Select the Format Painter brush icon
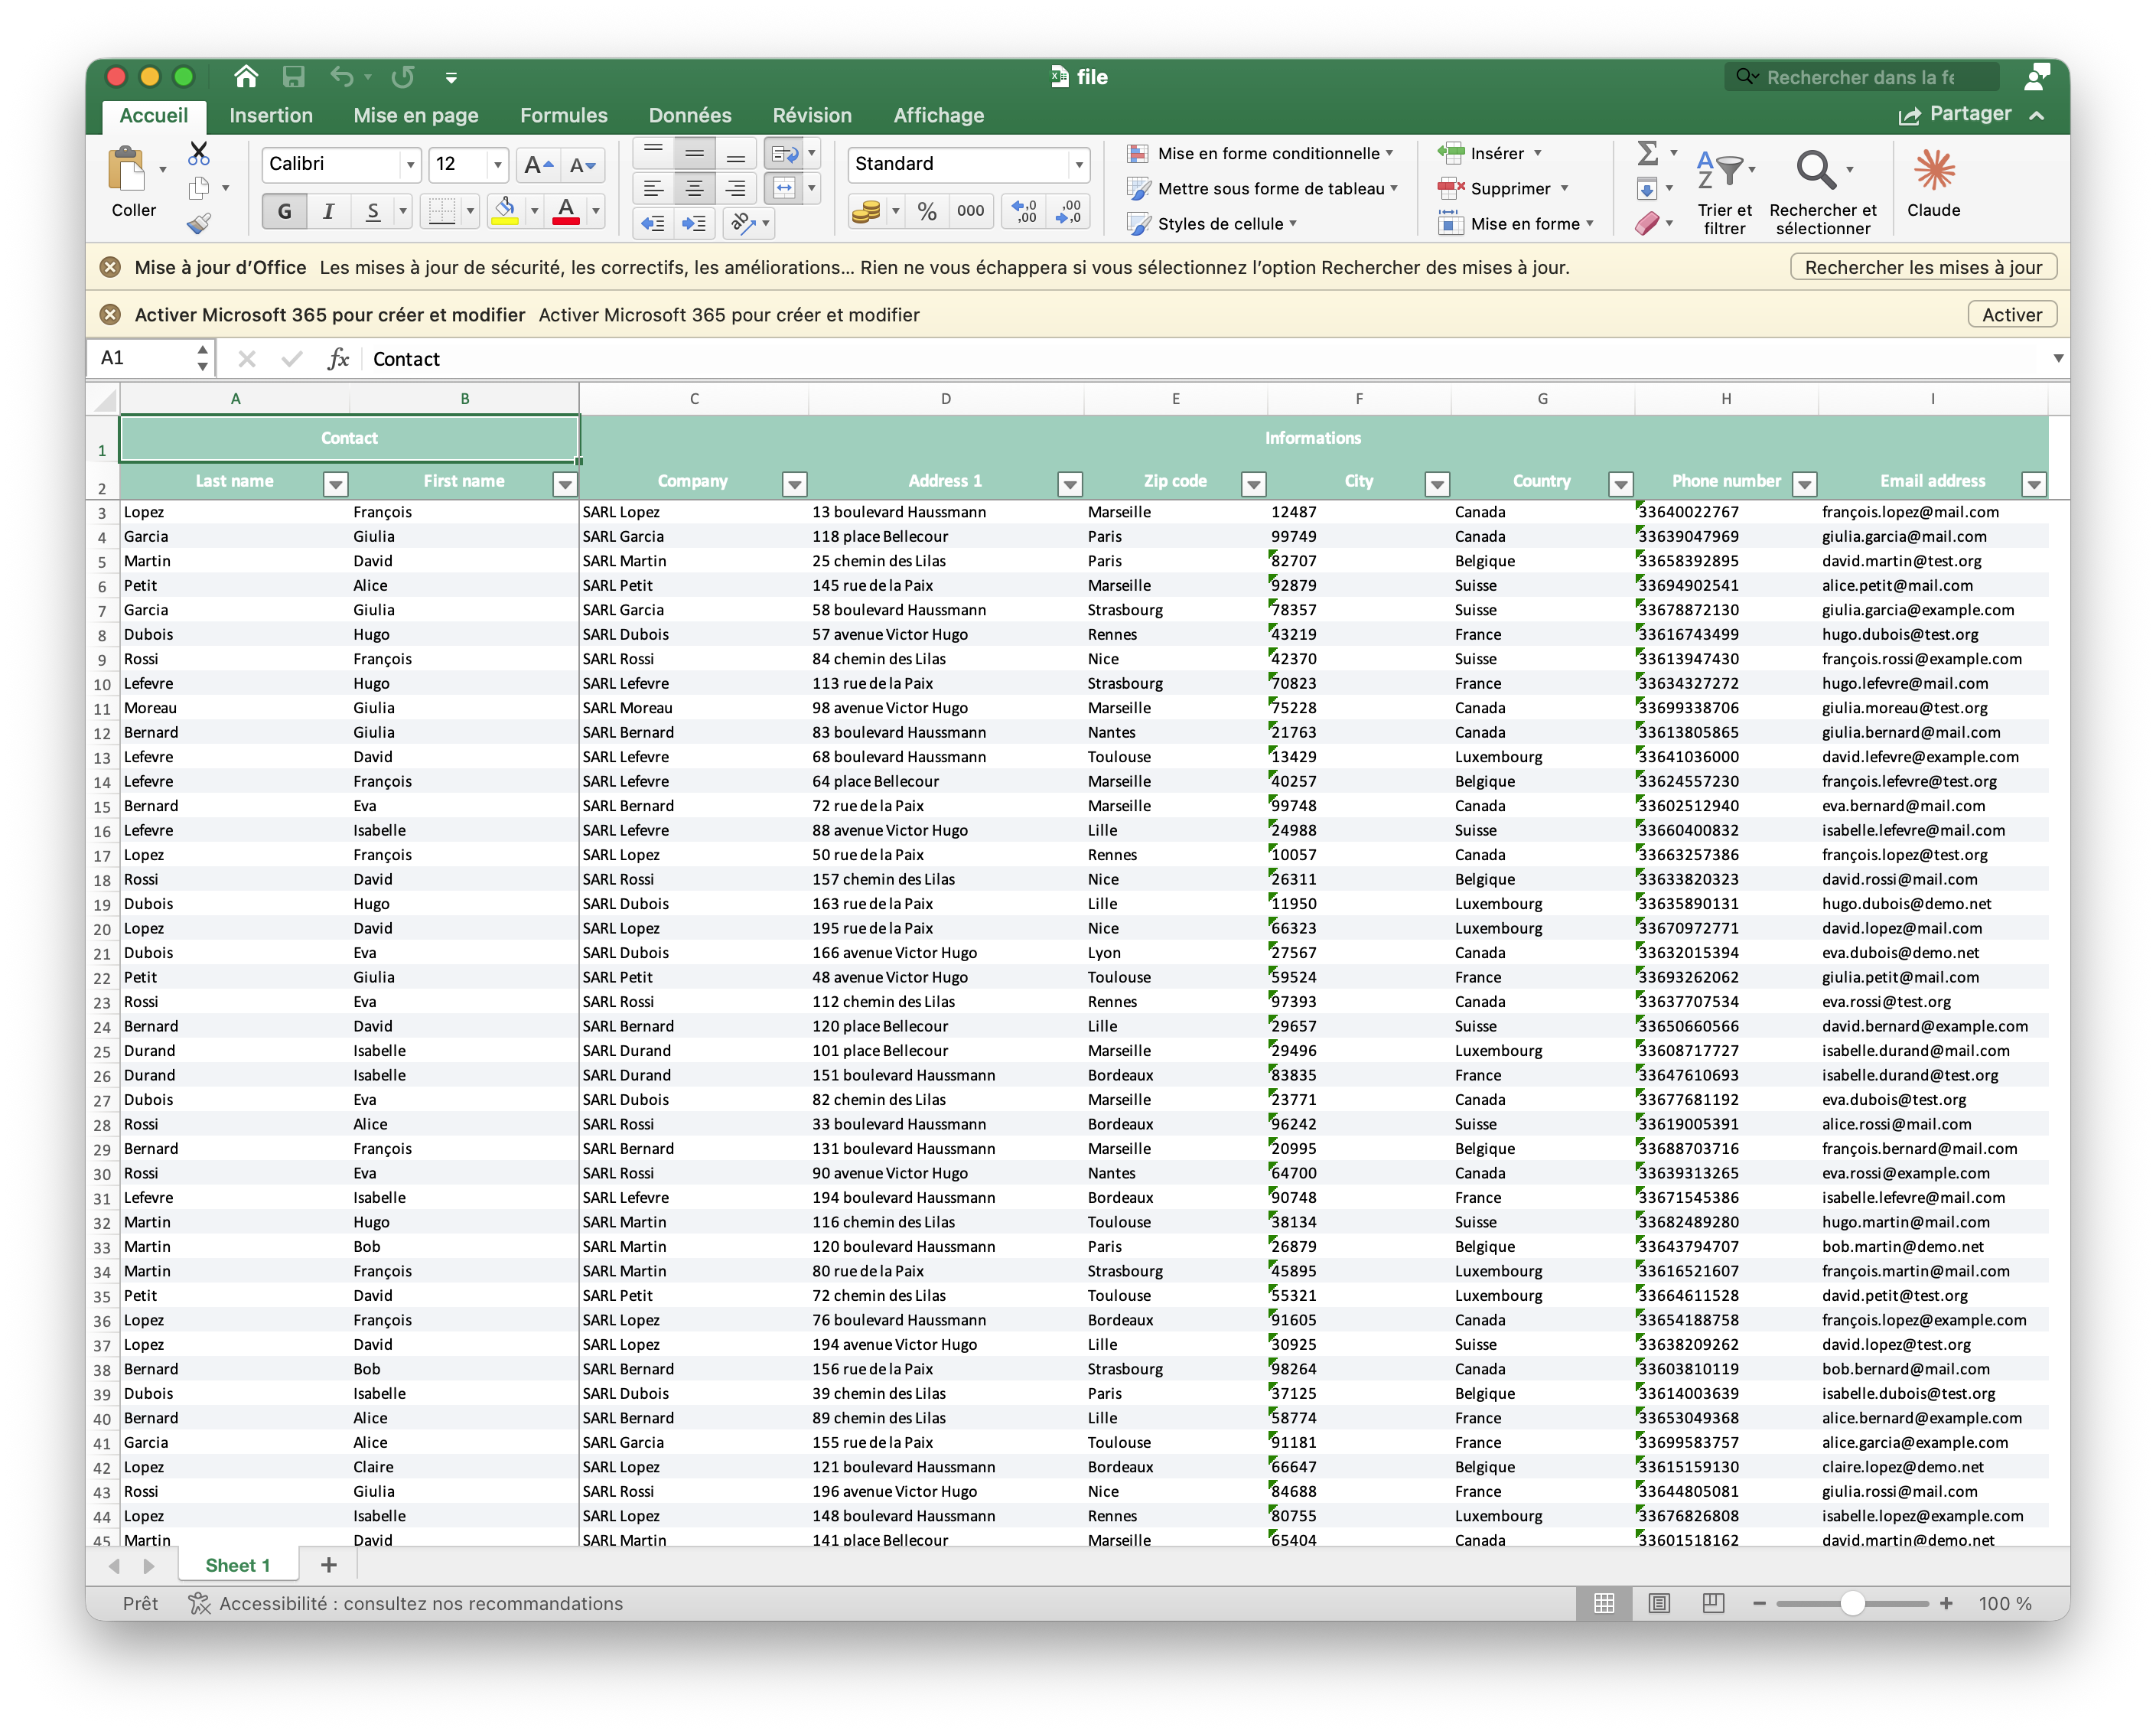Viewport: 2156px width, 1734px height. pyautogui.click(x=199, y=223)
